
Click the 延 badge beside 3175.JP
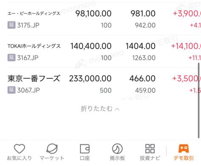[11, 25]
